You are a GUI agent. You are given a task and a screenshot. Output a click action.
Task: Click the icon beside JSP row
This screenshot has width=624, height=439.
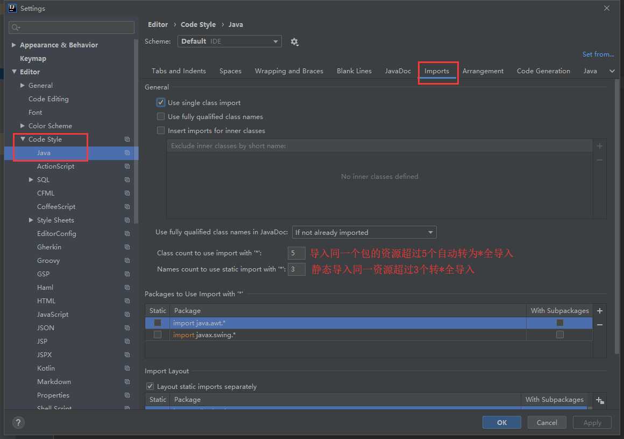click(x=127, y=342)
